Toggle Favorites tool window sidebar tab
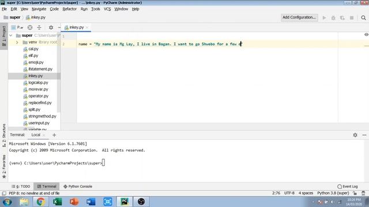This screenshot has height=207, width=369. tap(4, 167)
